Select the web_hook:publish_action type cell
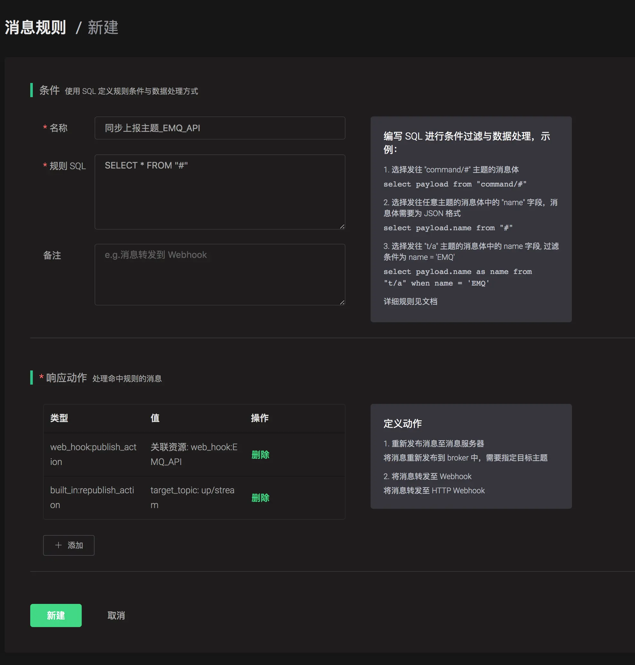 [93, 454]
